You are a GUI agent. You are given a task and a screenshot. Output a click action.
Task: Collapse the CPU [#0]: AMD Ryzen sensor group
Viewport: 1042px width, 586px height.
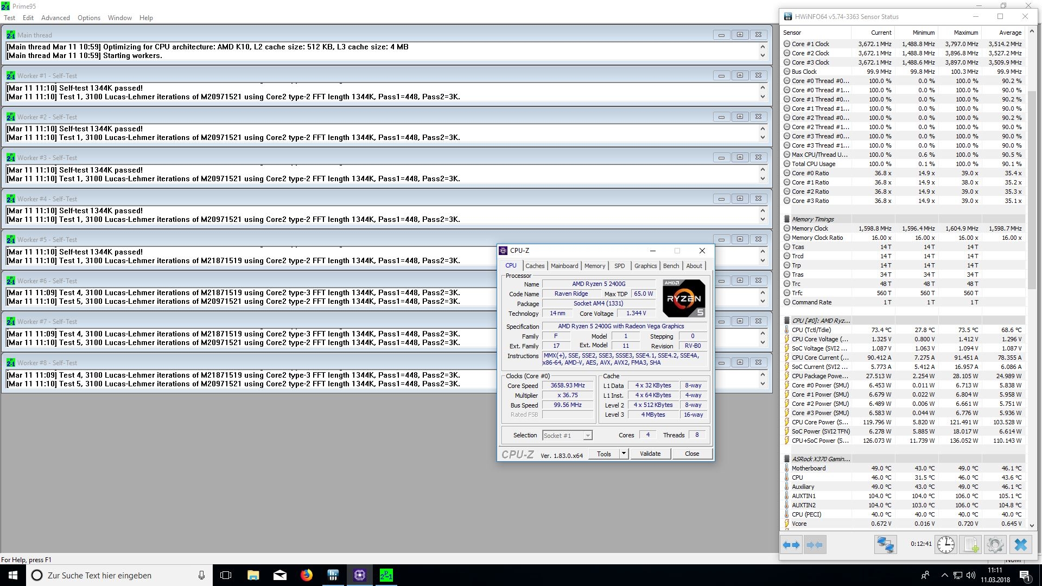[x=787, y=321]
